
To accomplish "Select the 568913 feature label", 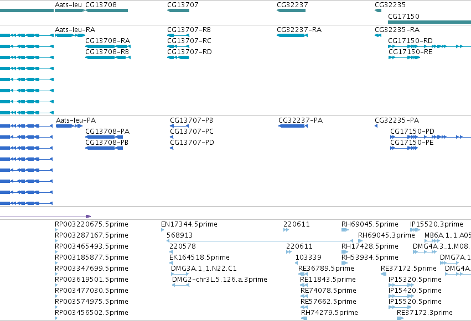I will [179, 235].
